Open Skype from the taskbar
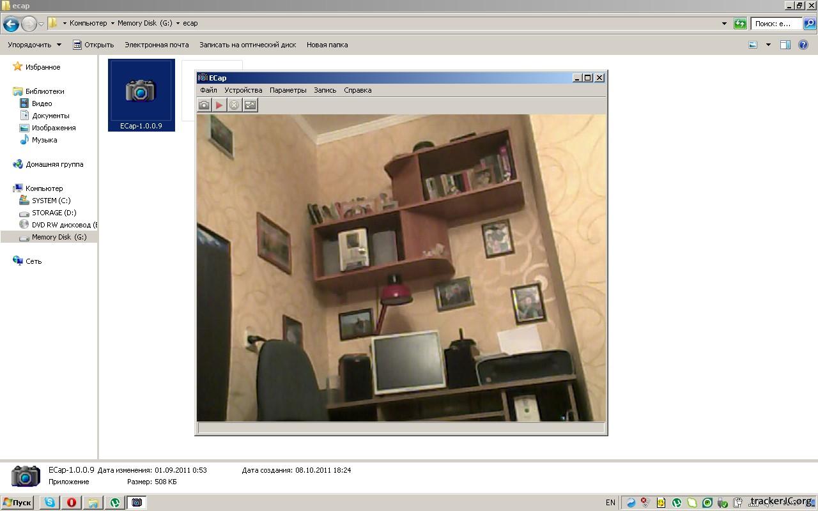The height and width of the screenshot is (511, 818). click(49, 503)
